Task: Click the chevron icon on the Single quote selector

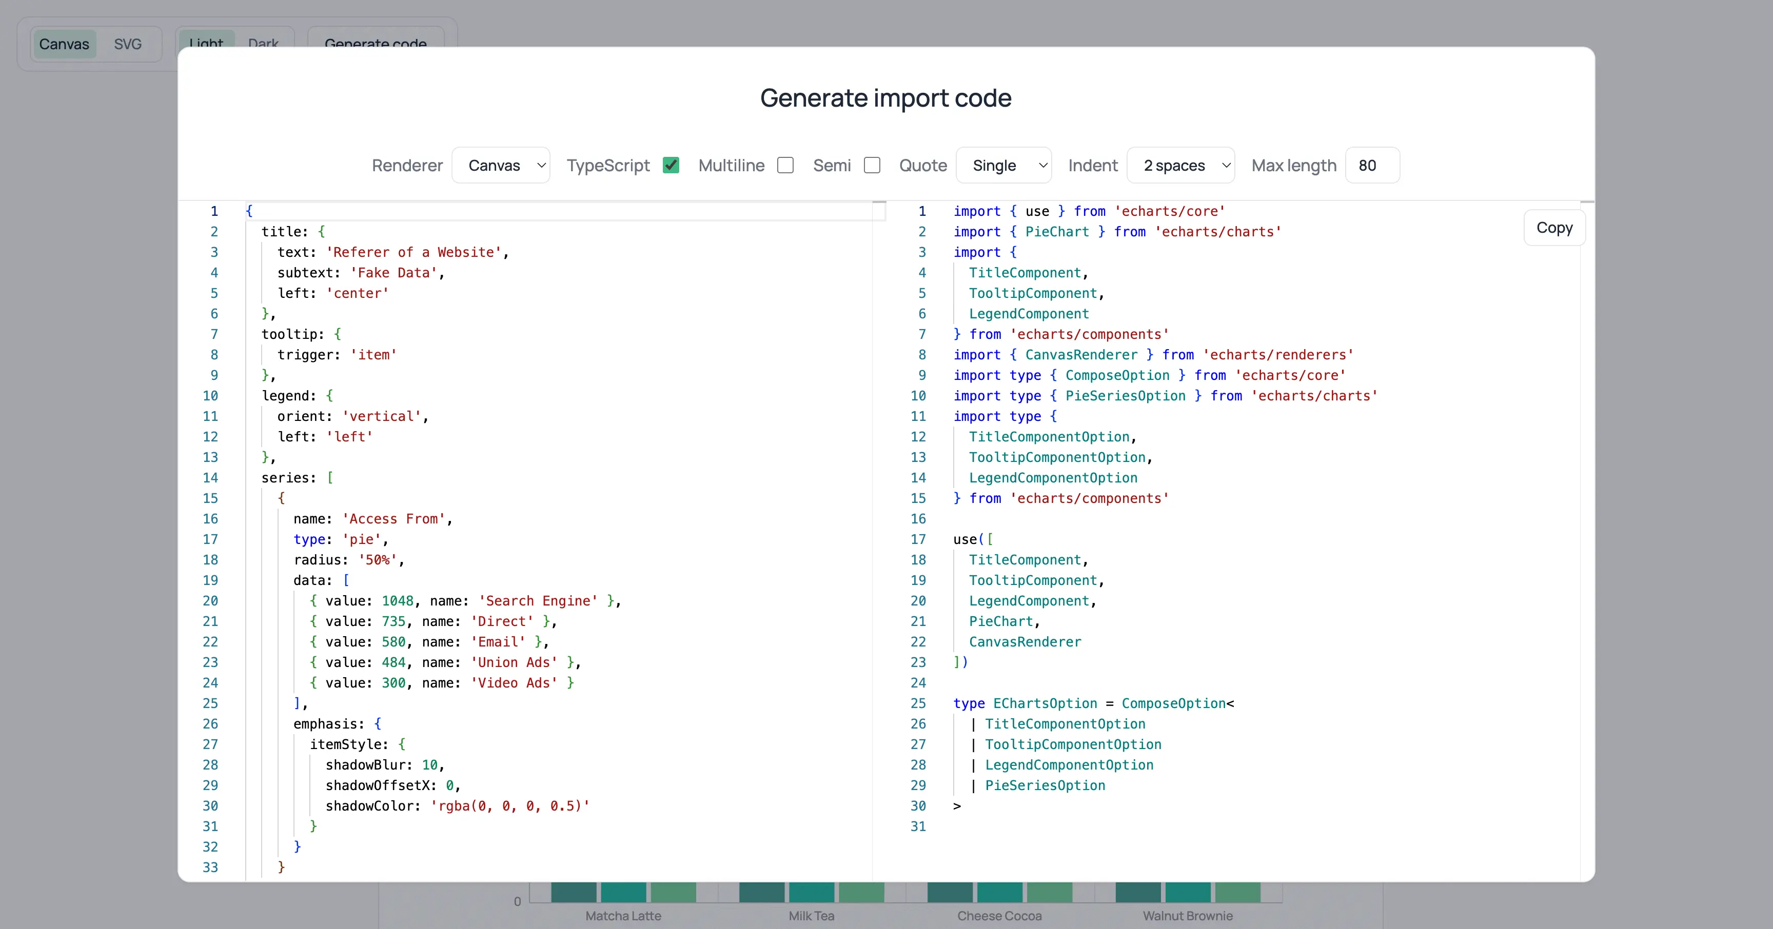Action: (x=1042, y=165)
